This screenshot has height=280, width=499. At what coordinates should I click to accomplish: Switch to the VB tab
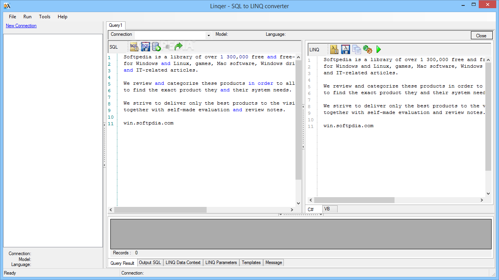(330, 209)
